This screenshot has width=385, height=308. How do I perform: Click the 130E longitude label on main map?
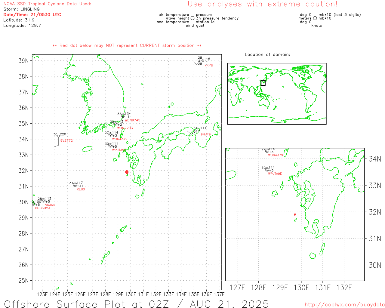pos(131,294)
